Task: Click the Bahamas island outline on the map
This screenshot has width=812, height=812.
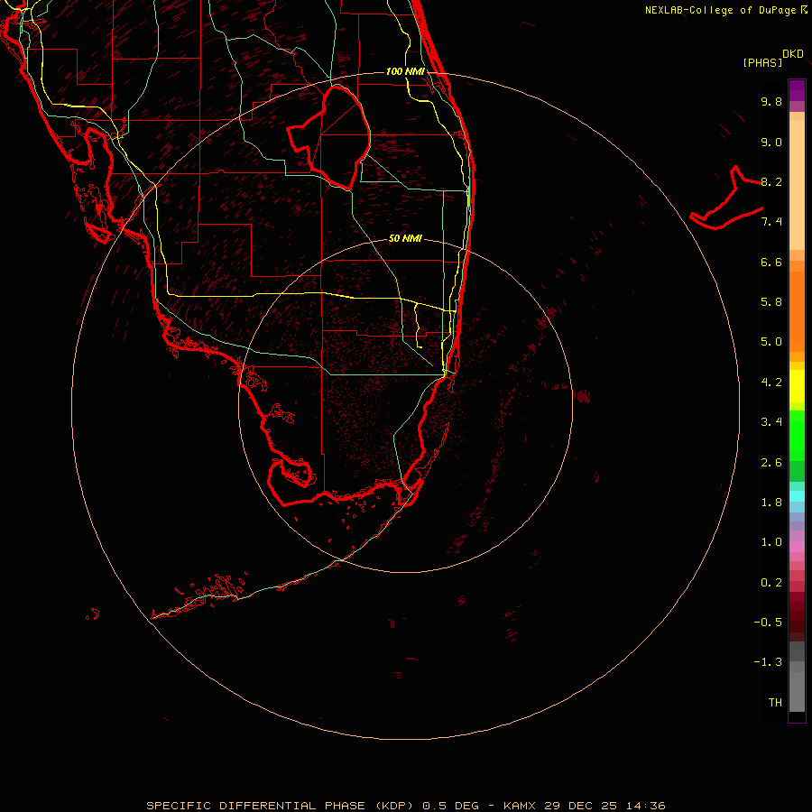Action: point(727,198)
